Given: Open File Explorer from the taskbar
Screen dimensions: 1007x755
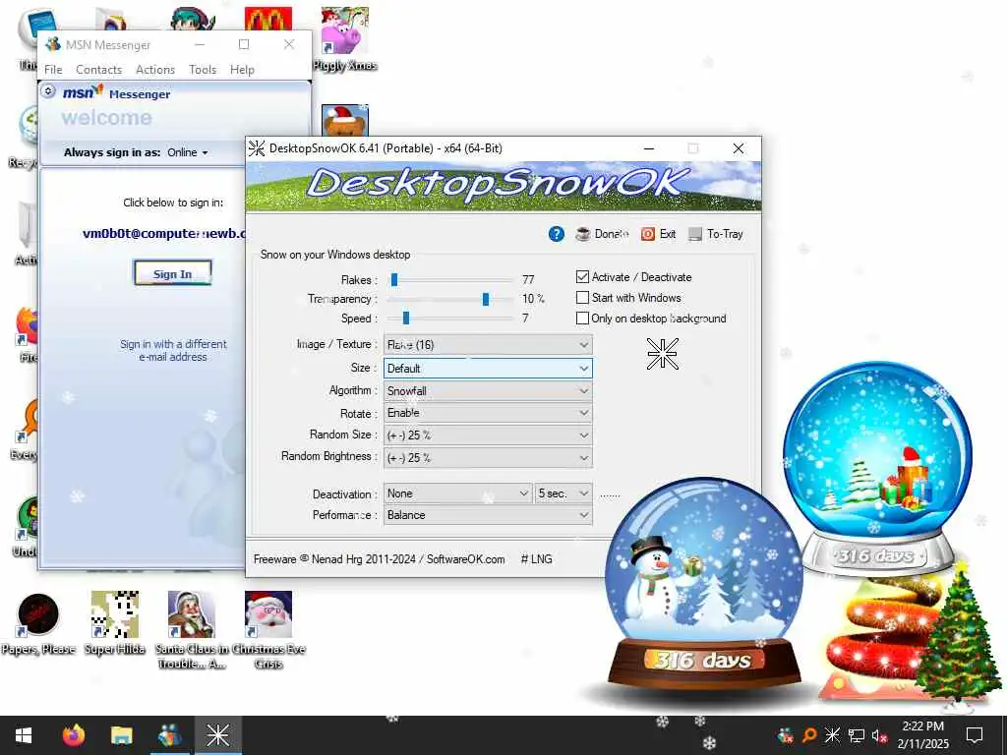Looking at the screenshot, I should tap(121, 735).
